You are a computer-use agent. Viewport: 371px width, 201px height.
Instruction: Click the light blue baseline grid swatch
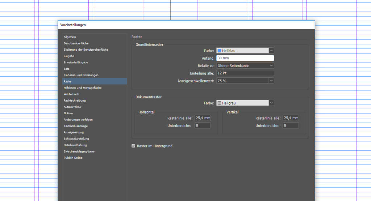tap(219, 51)
